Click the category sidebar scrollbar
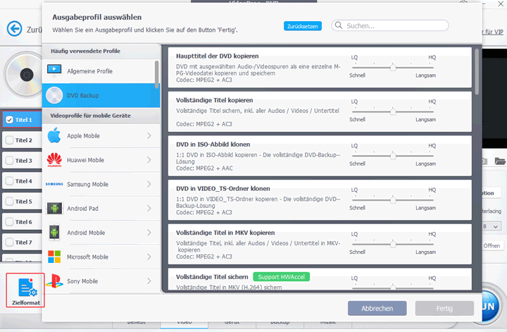507x332 pixels. coord(157,75)
